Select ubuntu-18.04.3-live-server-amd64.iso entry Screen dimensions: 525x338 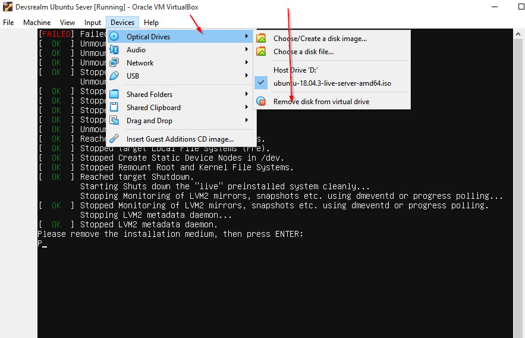pos(332,83)
